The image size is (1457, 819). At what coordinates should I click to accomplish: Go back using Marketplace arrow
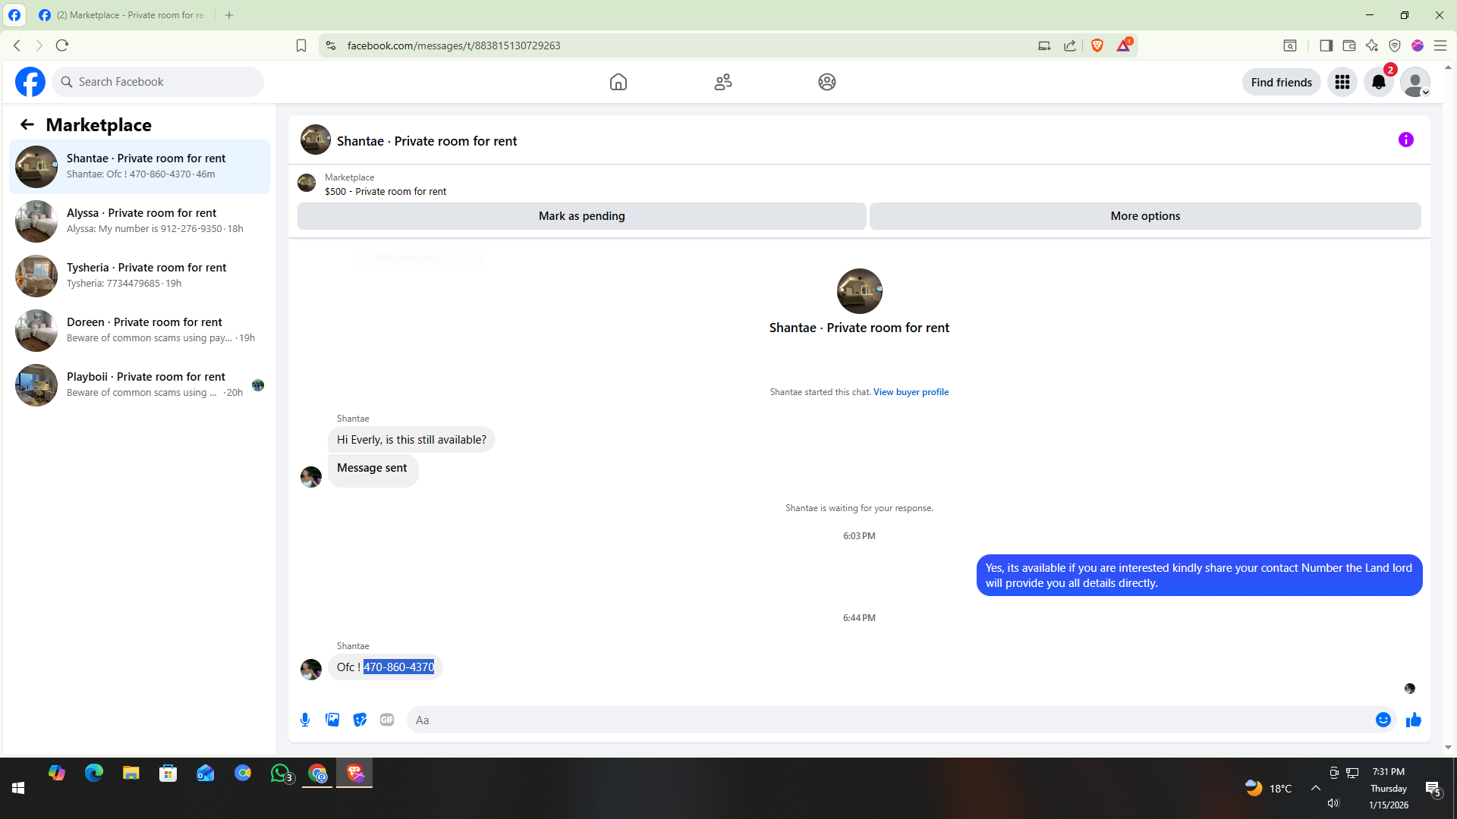pyautogui.click(x=27, y=124)
